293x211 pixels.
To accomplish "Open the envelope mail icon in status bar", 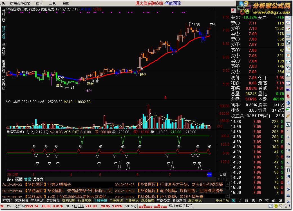I will click(270, 206).
